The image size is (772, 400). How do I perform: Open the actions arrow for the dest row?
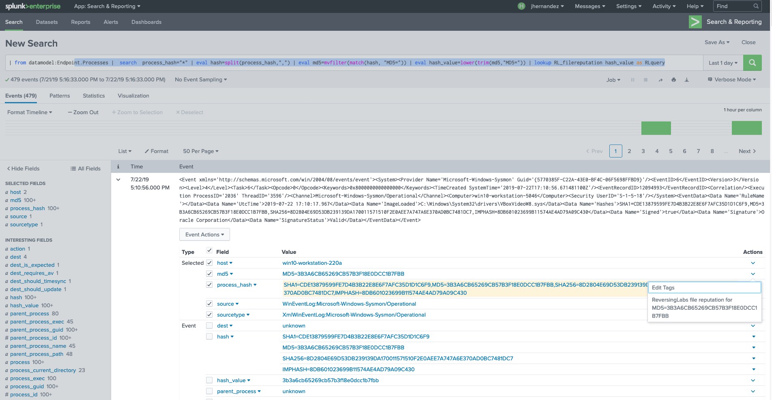[x=753, y=326]
